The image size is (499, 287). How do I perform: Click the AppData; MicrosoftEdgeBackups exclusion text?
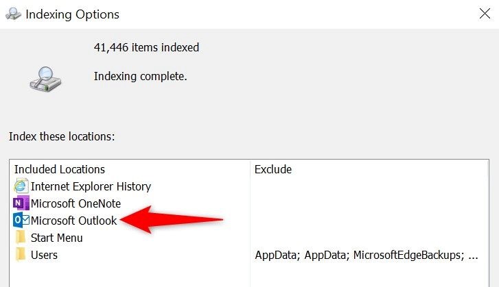pyautogui.click(x=367, y=255)
